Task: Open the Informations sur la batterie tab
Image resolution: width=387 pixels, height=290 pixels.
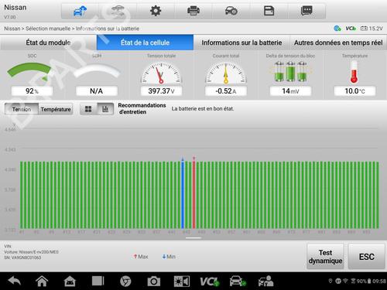Action: (241, 43)
